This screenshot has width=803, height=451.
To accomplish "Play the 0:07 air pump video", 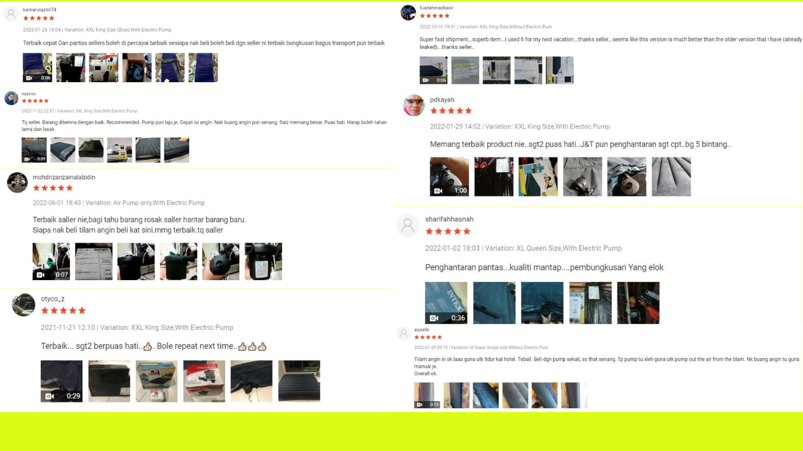I will [x=51, y=261].
